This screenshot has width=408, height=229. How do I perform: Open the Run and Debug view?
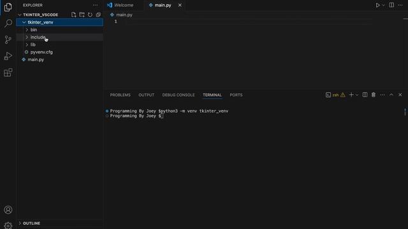8,56
